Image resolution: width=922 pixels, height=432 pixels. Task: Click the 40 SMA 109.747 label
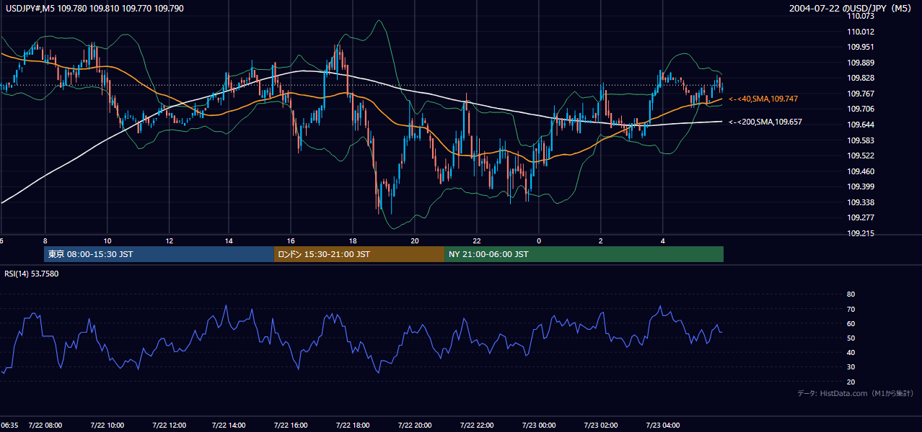[x=763, y=99]
